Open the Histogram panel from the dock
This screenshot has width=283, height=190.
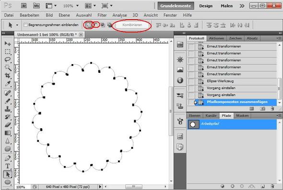pyautogui.click(x=180, y=70)
